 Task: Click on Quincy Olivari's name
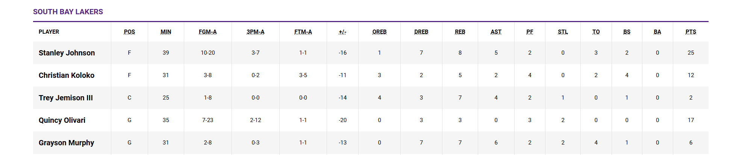tap(62, 120)
